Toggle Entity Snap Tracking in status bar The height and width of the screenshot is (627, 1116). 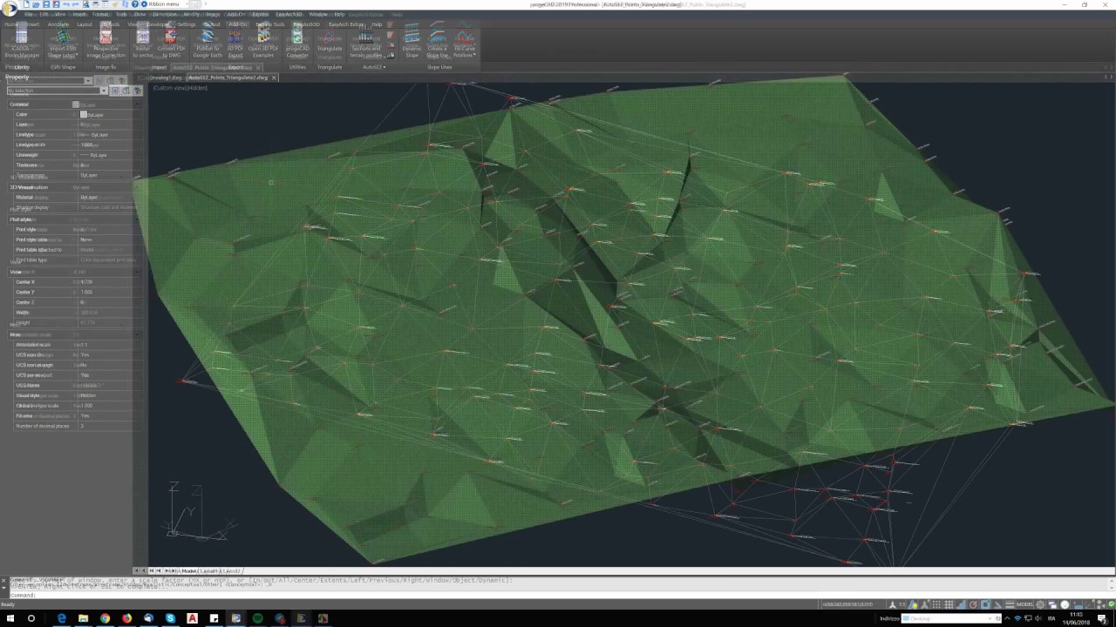(x=997, y=604)
